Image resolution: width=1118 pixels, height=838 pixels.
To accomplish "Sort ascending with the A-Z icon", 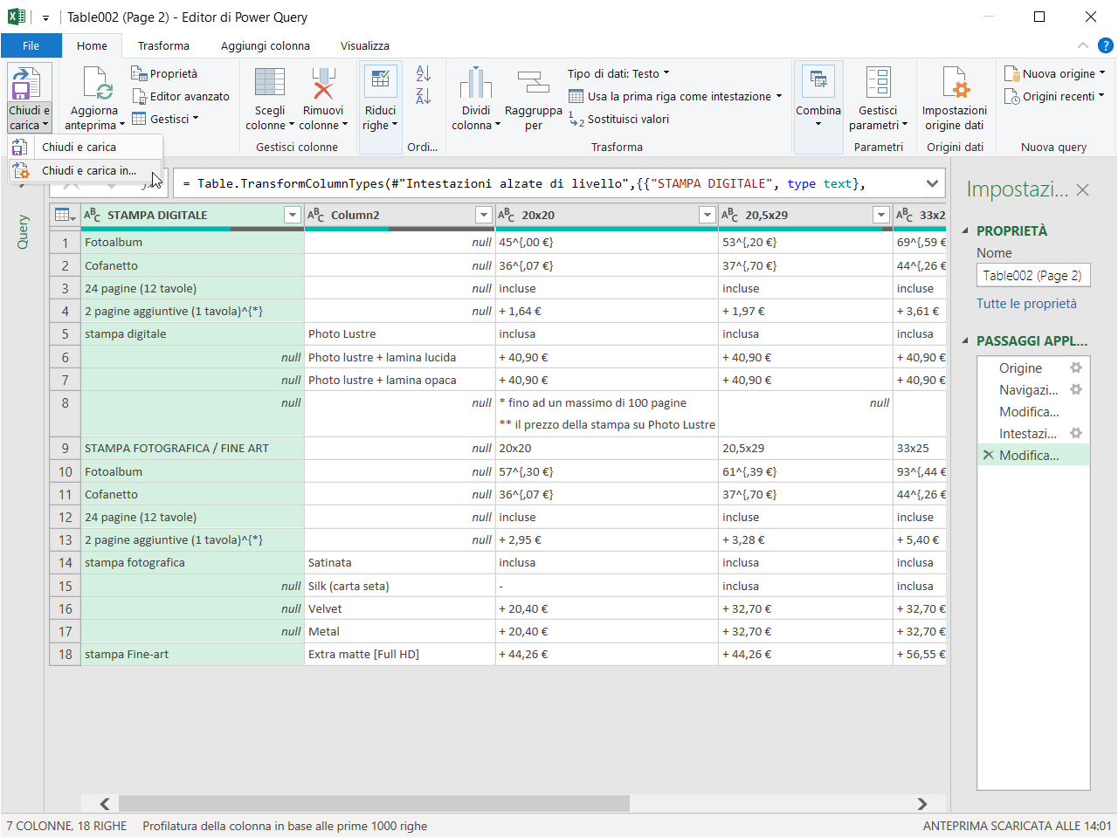I will tap(423, 73).
